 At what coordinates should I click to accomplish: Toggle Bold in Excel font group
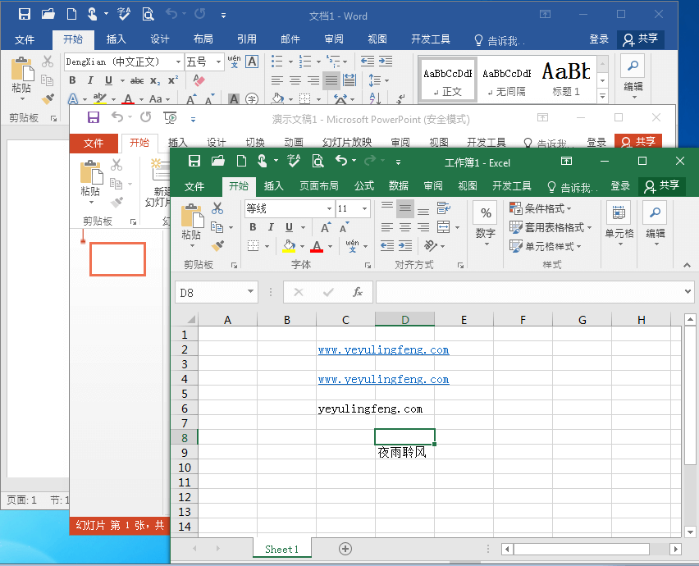pyautogui.click(x=253, y=227)
